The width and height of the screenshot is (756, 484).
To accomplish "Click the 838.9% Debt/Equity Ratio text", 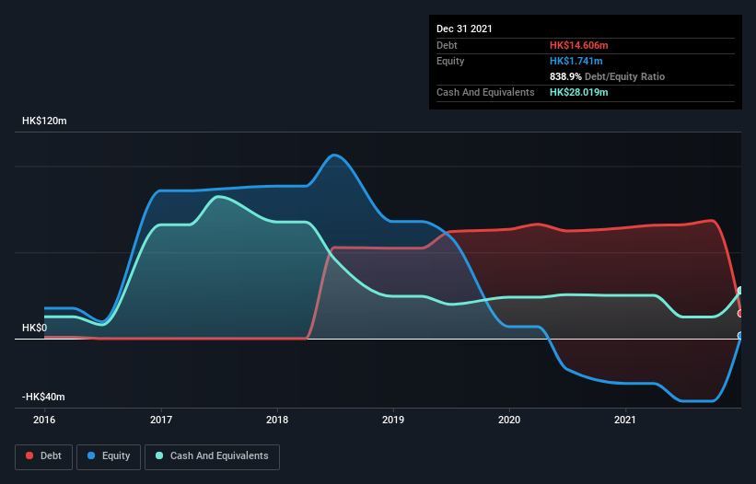I will [x=607, y=76].
